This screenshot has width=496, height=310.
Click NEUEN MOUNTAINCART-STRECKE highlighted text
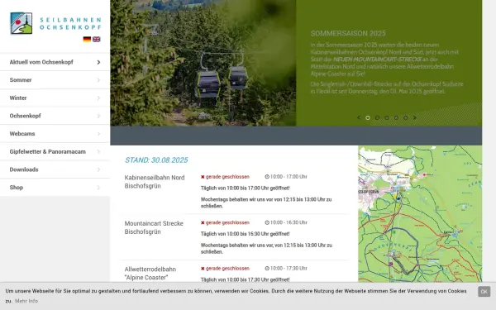378,60
